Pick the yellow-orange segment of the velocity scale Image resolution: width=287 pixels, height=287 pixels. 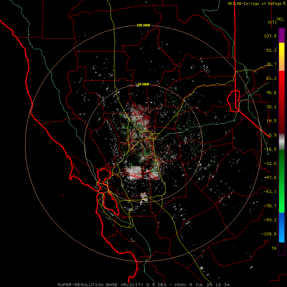coord(282,57)
